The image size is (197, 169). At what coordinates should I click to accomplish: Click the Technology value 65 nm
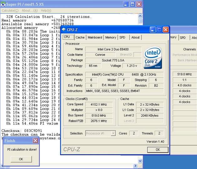[93, 66]
